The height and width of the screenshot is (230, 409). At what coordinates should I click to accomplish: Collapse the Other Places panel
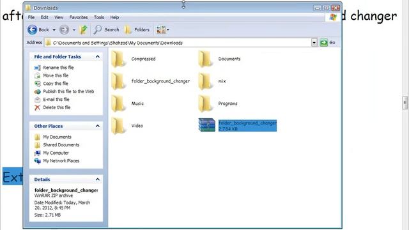pos(98,126)
